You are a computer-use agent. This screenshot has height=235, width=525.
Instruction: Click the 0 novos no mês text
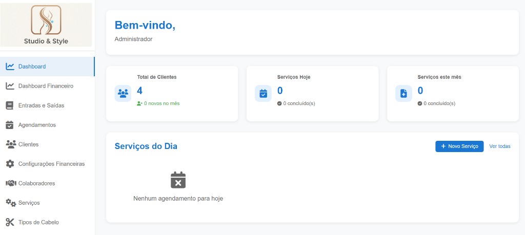[161, 103]
